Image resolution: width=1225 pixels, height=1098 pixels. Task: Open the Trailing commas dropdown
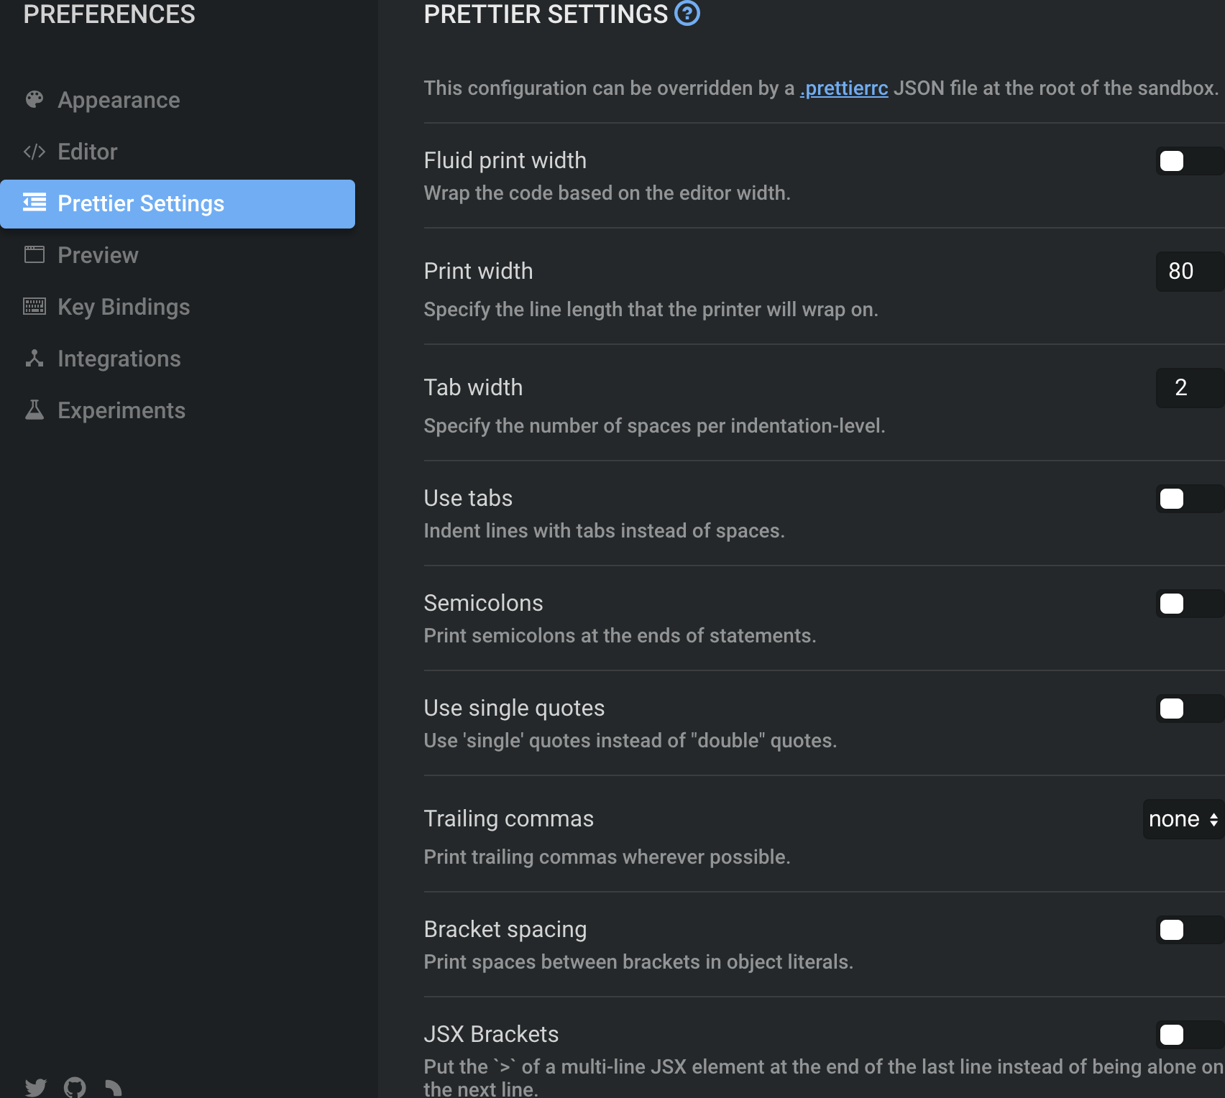(x=1181, y=818)
